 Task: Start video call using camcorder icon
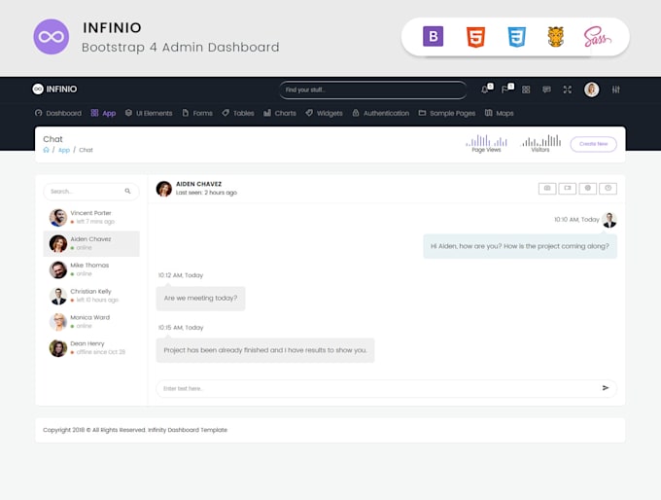(x=568, y=189)
